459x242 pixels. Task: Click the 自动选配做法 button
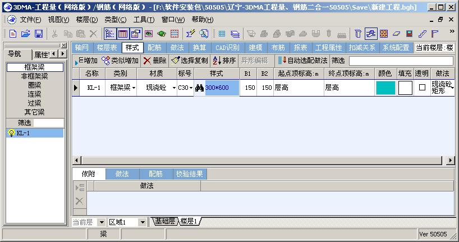coord(302,61)
